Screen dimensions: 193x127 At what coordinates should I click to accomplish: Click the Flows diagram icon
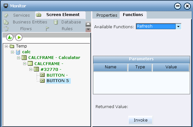point(6,29)
